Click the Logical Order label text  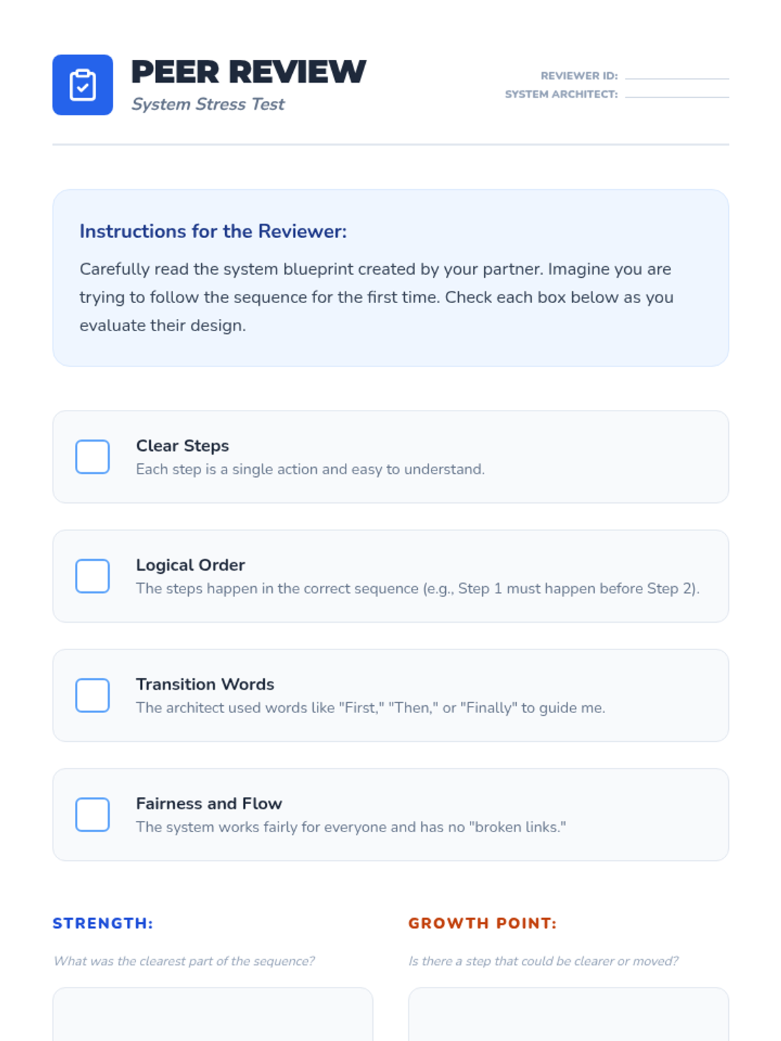(190, 565)
